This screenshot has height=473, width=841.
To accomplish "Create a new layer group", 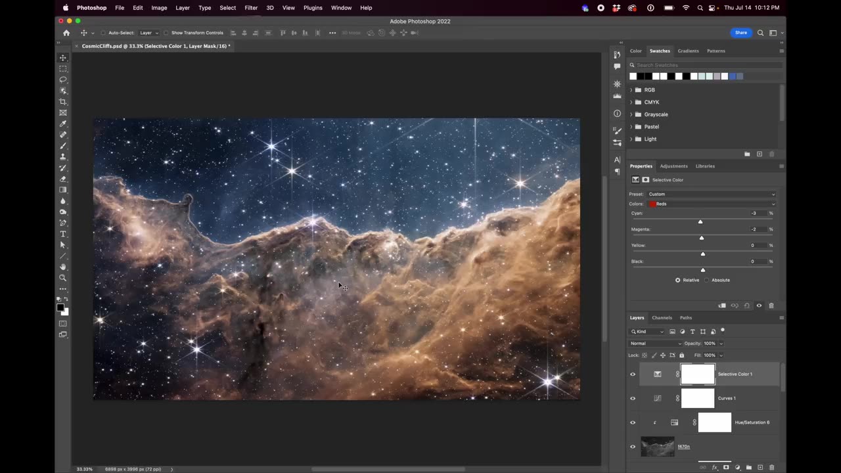I will tap(748, 467).
